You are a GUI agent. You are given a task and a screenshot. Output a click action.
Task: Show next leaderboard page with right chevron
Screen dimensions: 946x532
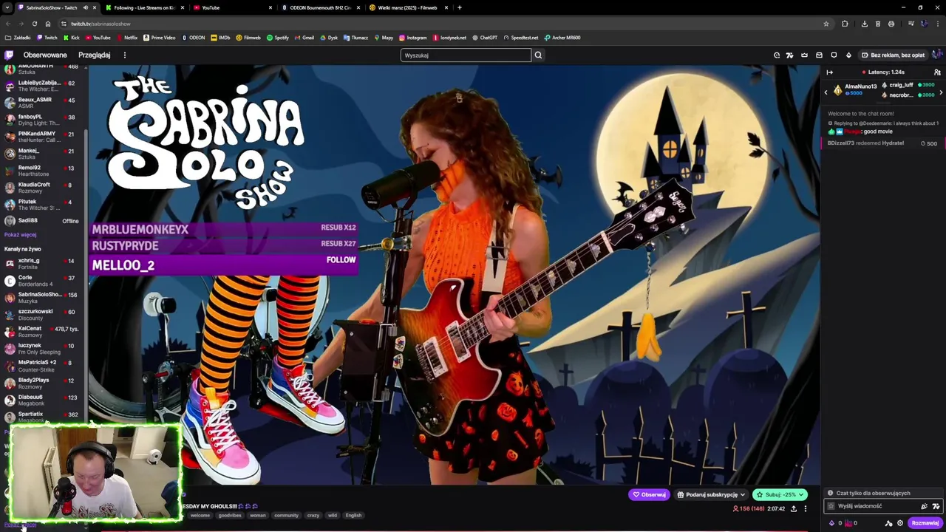click(x=941, y=92)
